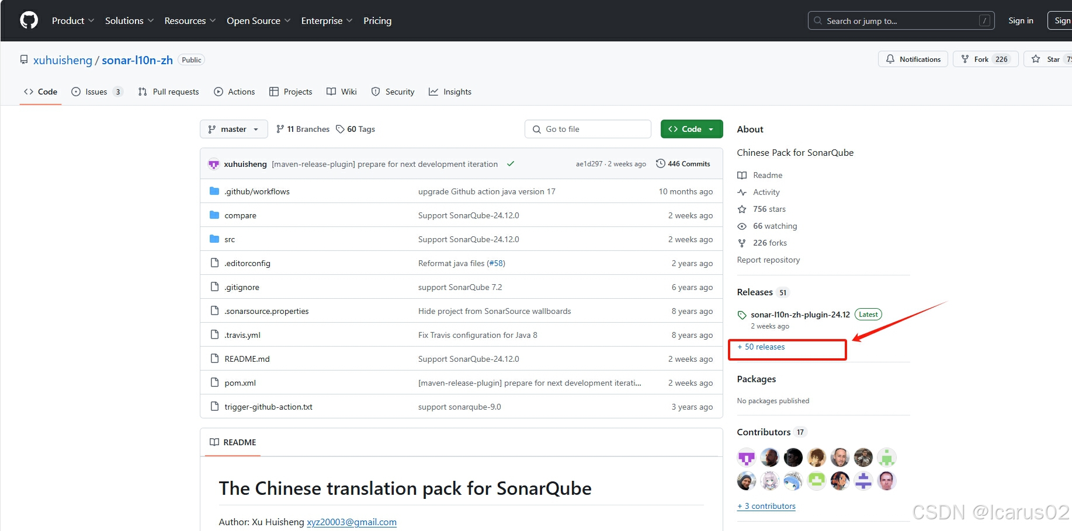Open the compare folder
1072x531 pixels.
(x=240, y=215)
